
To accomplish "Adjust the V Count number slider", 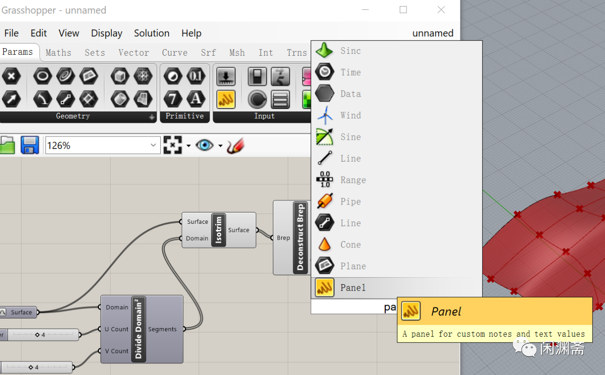I will coord(36,367).
